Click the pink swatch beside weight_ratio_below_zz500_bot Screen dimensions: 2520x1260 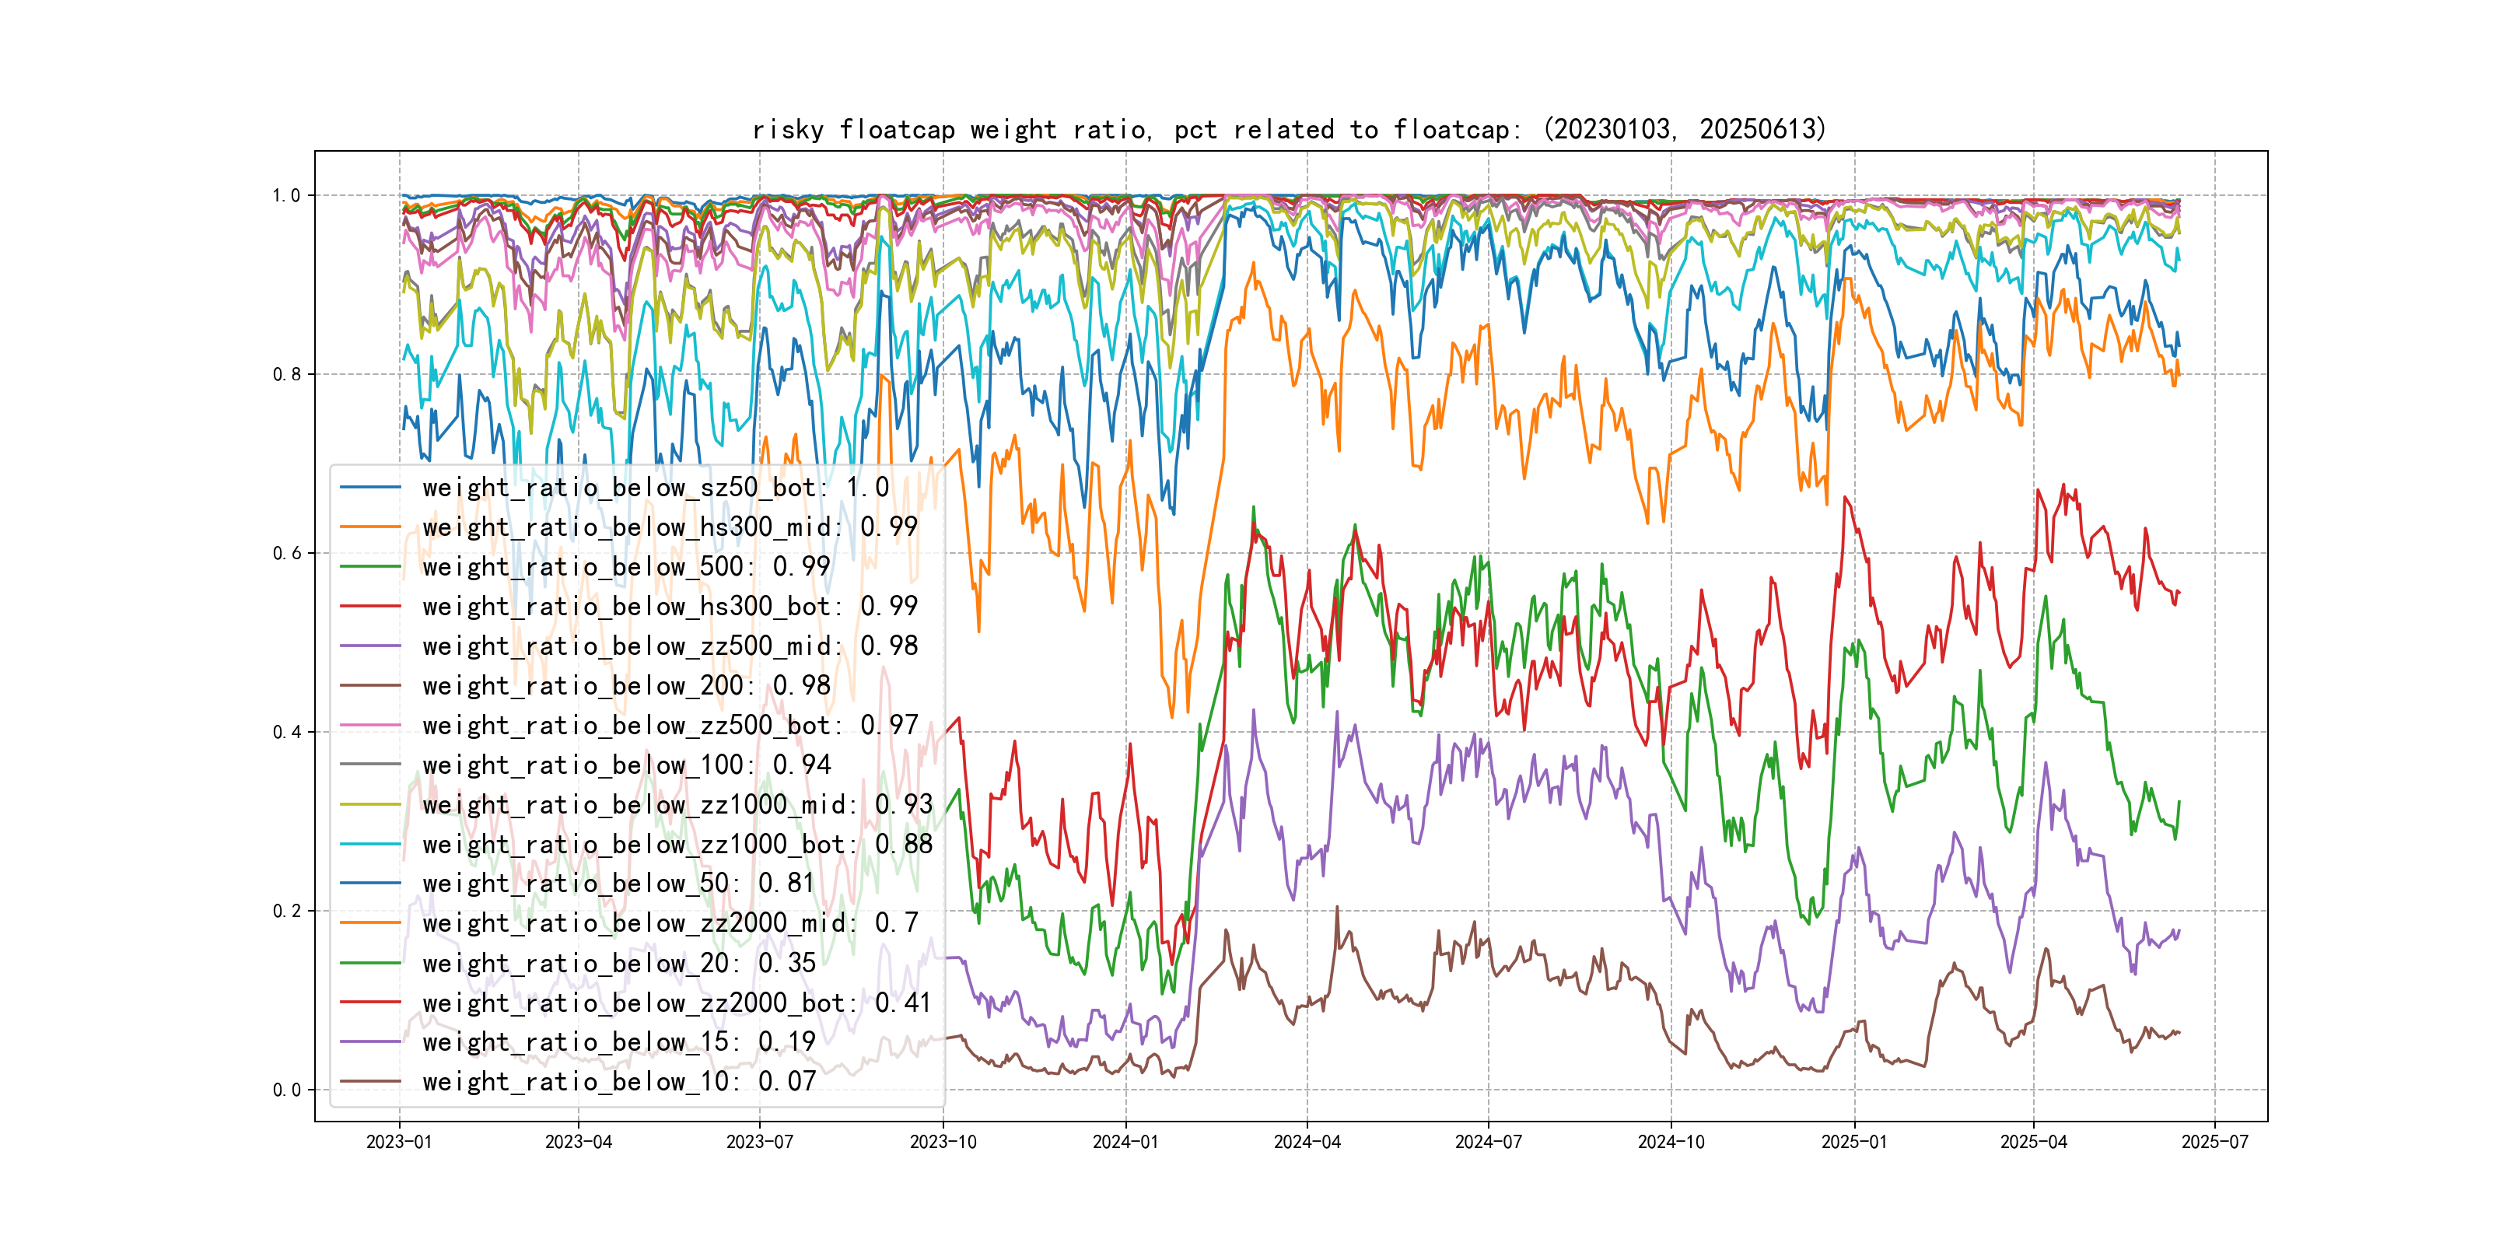click(x=371, y=725)
